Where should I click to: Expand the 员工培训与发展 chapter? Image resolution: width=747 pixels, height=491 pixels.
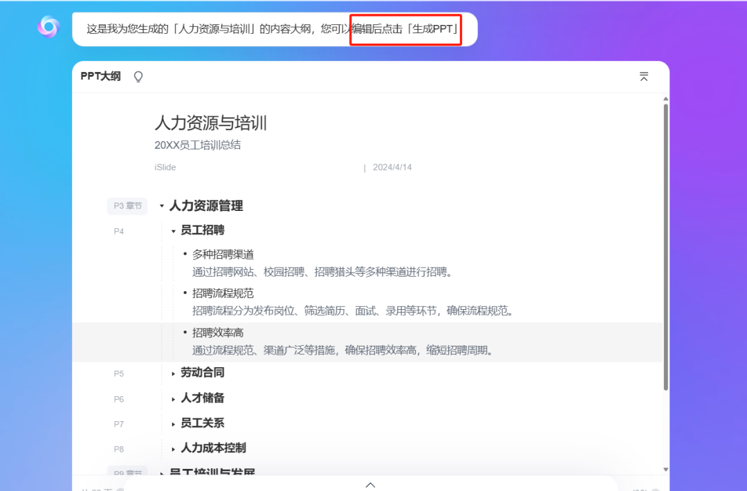[160, 473]
